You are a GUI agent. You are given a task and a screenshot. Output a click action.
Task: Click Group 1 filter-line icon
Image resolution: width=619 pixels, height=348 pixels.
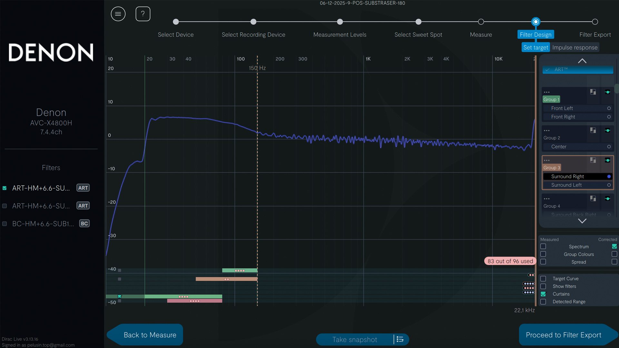pyautogui.click(x=607, y=92)
